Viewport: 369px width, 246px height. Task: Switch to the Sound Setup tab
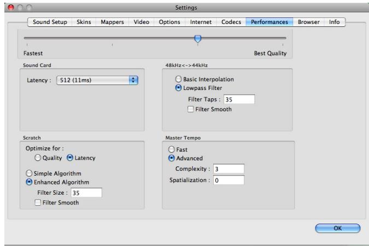(x=50, y=22)
